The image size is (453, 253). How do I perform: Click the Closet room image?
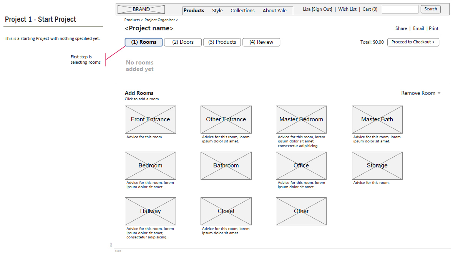226,211
